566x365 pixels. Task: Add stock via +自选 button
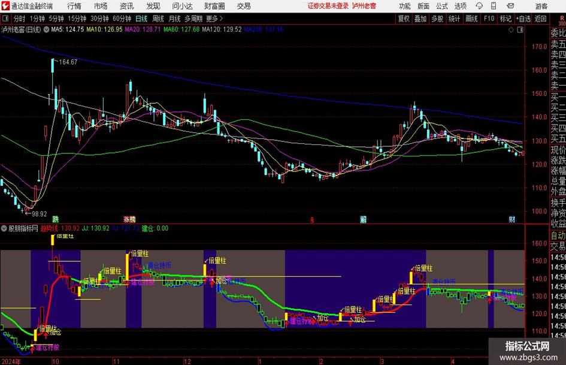[523, 19]
